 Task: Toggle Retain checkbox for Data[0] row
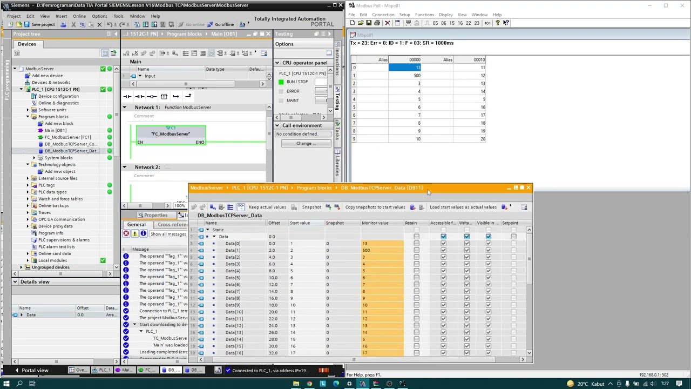pos(416,243)
